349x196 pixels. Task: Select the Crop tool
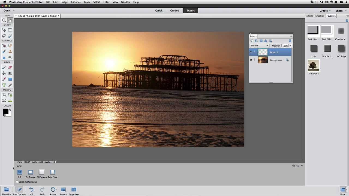point(4,95)
